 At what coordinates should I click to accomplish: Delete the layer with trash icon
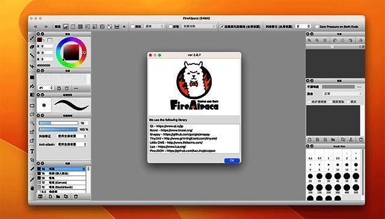pos(361,140)
